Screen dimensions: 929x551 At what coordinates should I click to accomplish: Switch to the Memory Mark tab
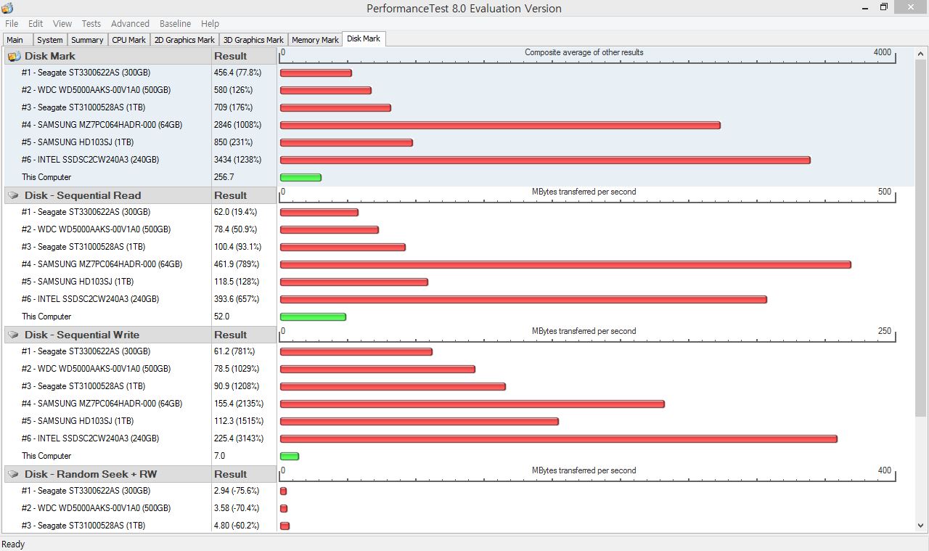point(315,40)
